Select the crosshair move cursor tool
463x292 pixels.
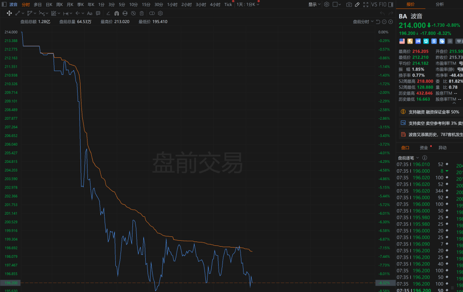point(9,13)
